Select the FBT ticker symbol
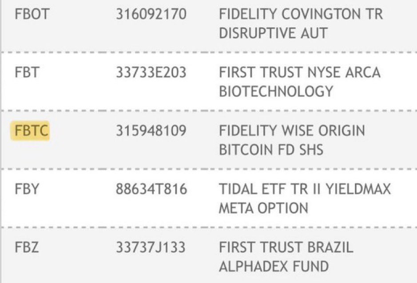Screen dimensions: 417x283 point(27,72)
